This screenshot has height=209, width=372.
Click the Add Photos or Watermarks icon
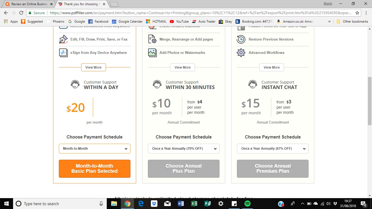(x=152, y=53)
